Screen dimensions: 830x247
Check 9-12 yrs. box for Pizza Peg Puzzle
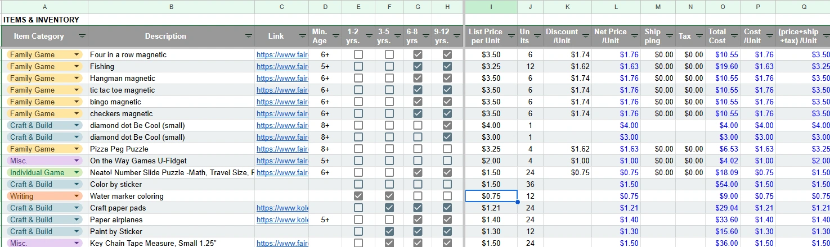447,149
